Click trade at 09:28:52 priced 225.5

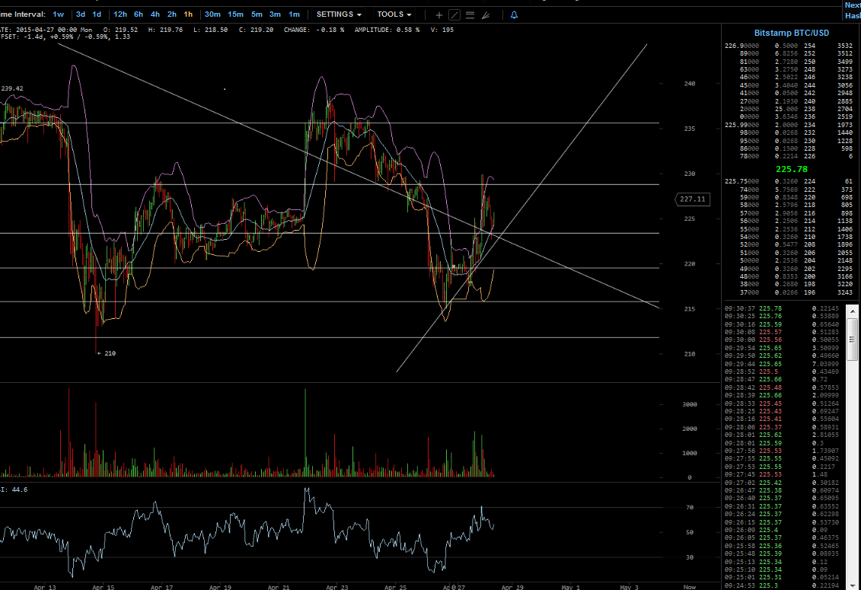(782, 372)
